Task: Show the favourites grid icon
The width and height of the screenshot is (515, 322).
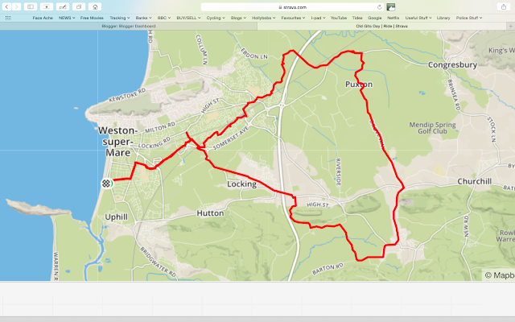Action: (8, 18)
